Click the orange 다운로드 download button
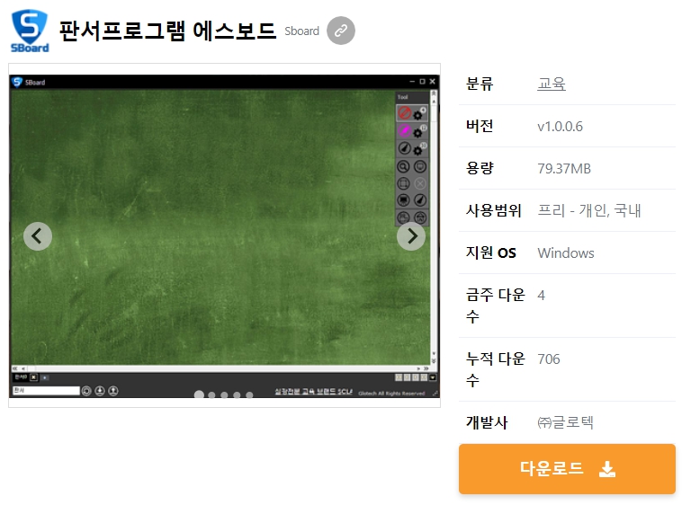 [567, 469]
